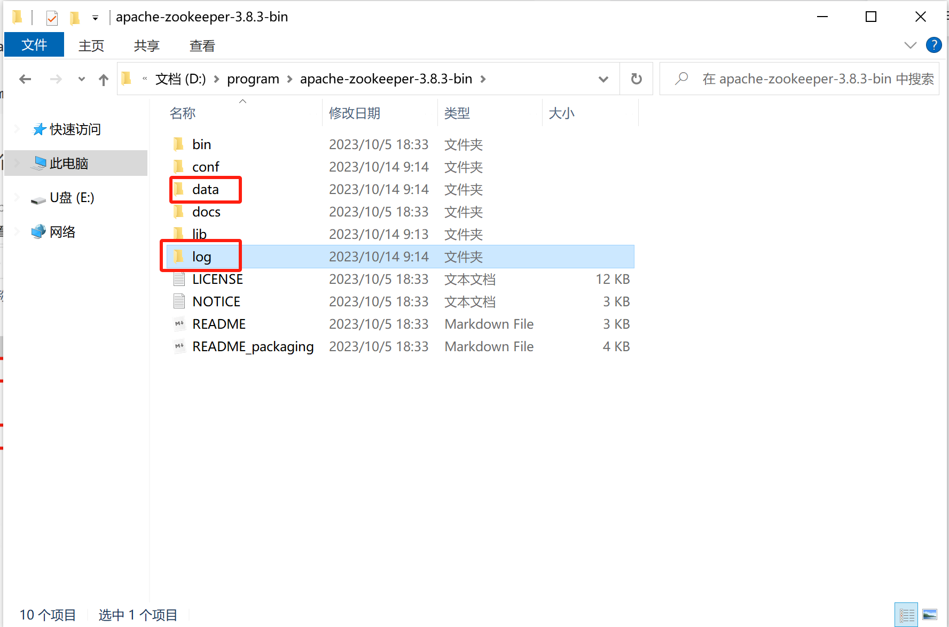Image resolution: width=949 pixels, height=627 pixels.
Task: Open the conf folder
Action: (205, 166)
